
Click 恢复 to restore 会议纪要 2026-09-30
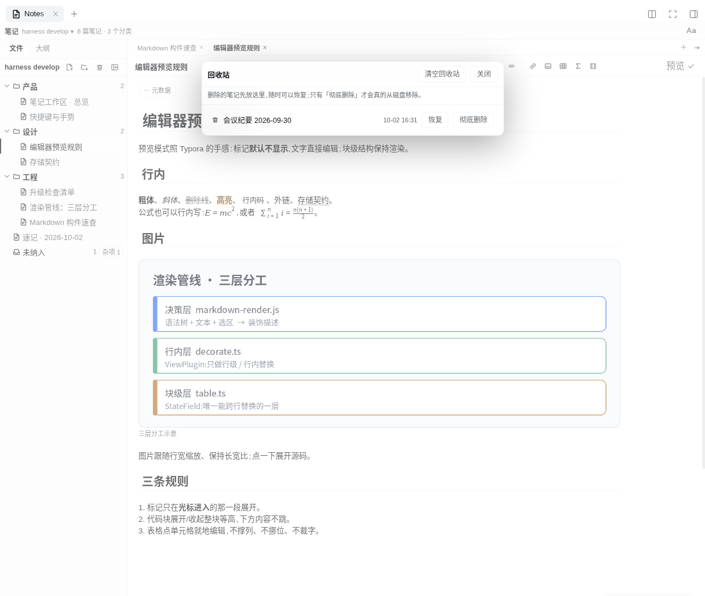(x=435, y=120)
